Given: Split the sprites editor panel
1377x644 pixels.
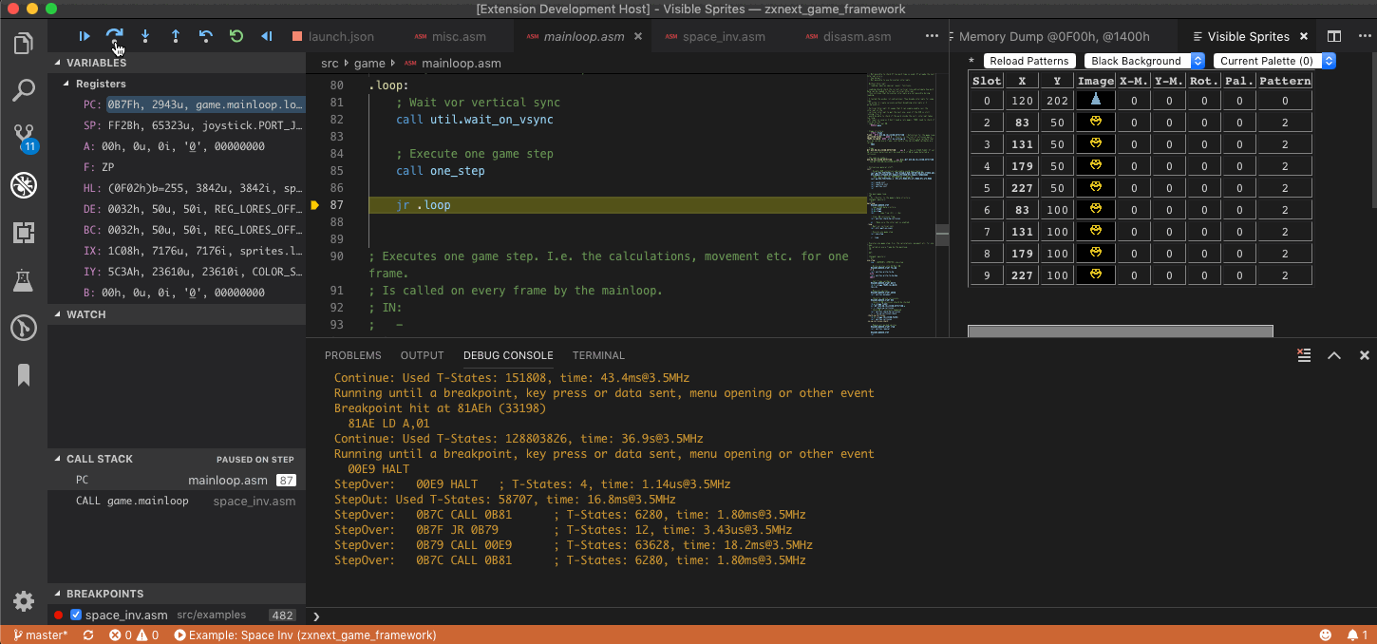Looking at the screenshot, I should (x=1334, y=36).
